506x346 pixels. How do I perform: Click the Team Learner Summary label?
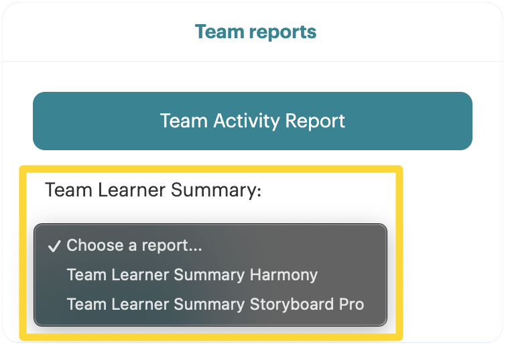[x=153, y=190]
